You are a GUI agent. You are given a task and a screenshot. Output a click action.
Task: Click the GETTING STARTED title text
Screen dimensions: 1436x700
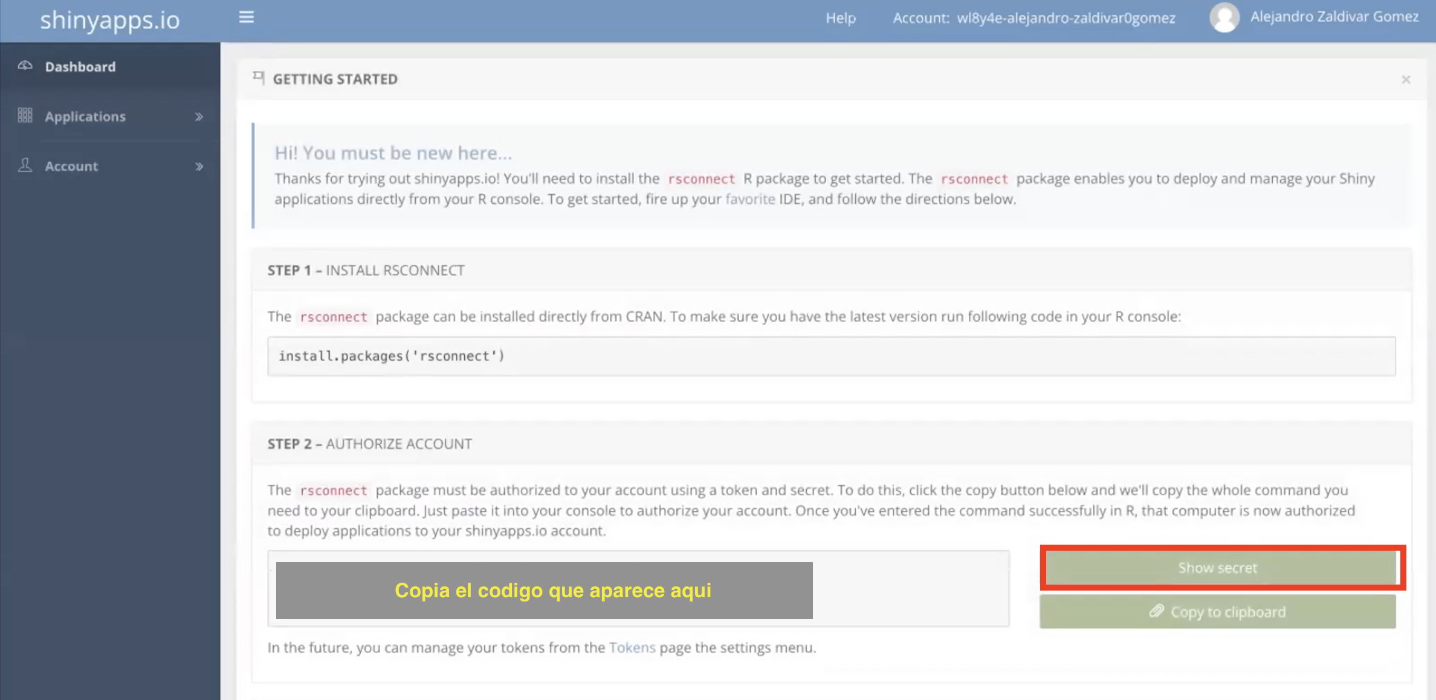click(x=335, y=79)
